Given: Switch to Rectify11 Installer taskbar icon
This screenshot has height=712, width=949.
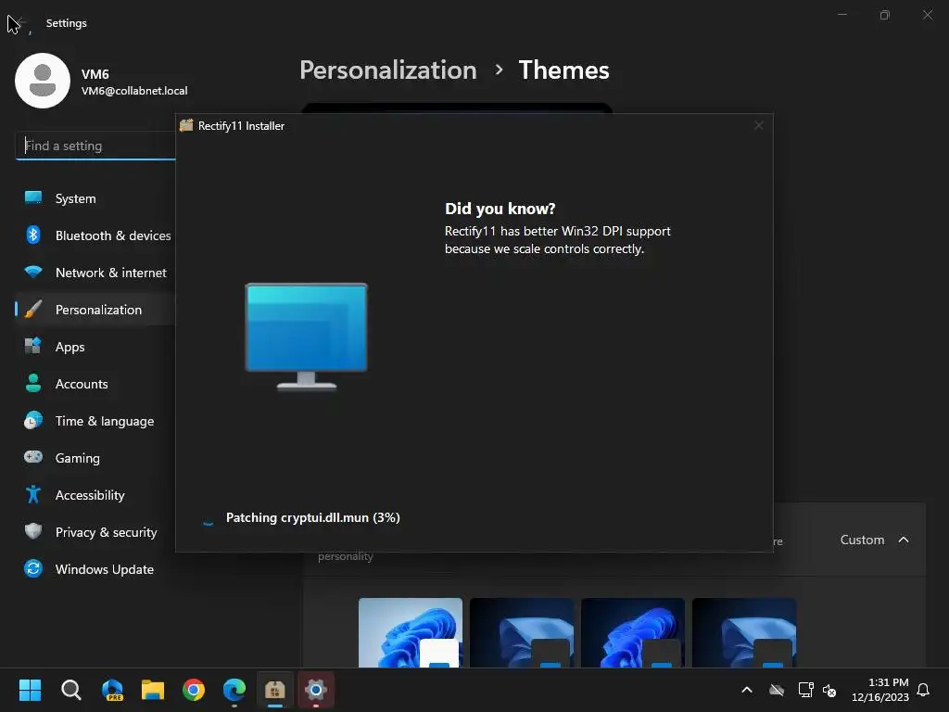Looking at the screenshot, I should tap(274, 690).
